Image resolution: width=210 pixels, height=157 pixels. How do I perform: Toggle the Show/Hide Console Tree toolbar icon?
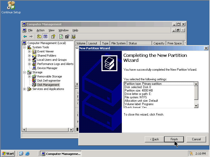click(45, 37)
